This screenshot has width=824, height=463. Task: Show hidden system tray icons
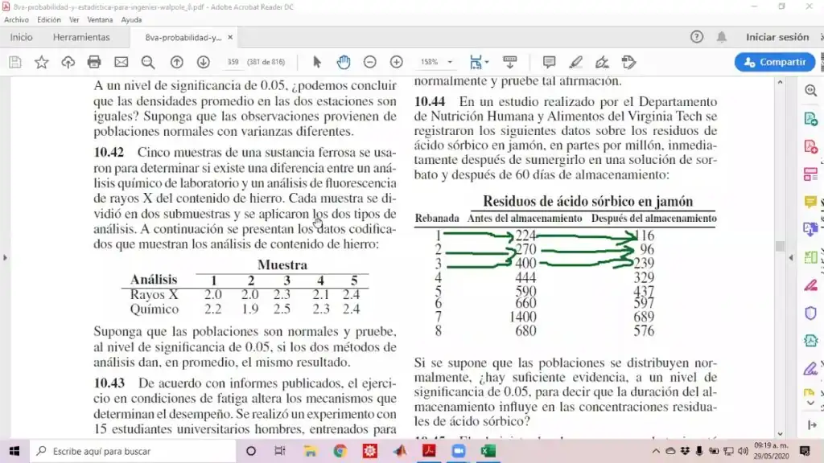[656, 451]
